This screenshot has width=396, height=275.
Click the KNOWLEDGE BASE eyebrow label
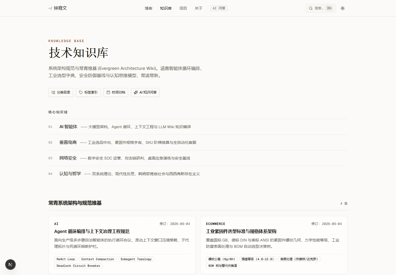(x=66, y=41)
